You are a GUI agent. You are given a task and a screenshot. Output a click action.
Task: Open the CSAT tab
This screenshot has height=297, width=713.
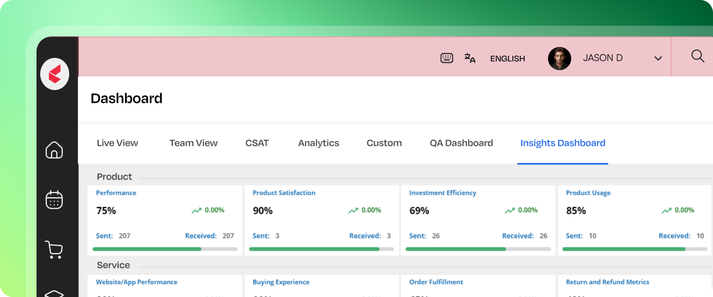(x=257, y=143)
